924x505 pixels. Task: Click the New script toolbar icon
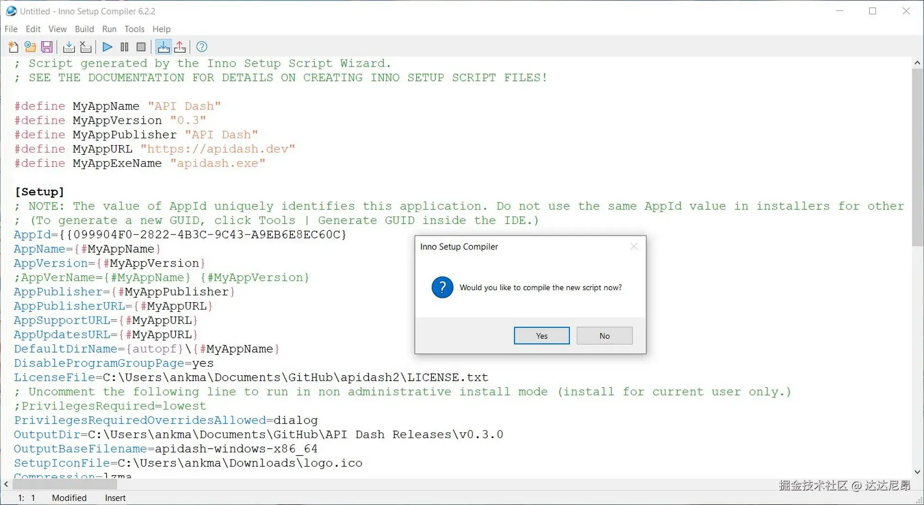[13, 47]
